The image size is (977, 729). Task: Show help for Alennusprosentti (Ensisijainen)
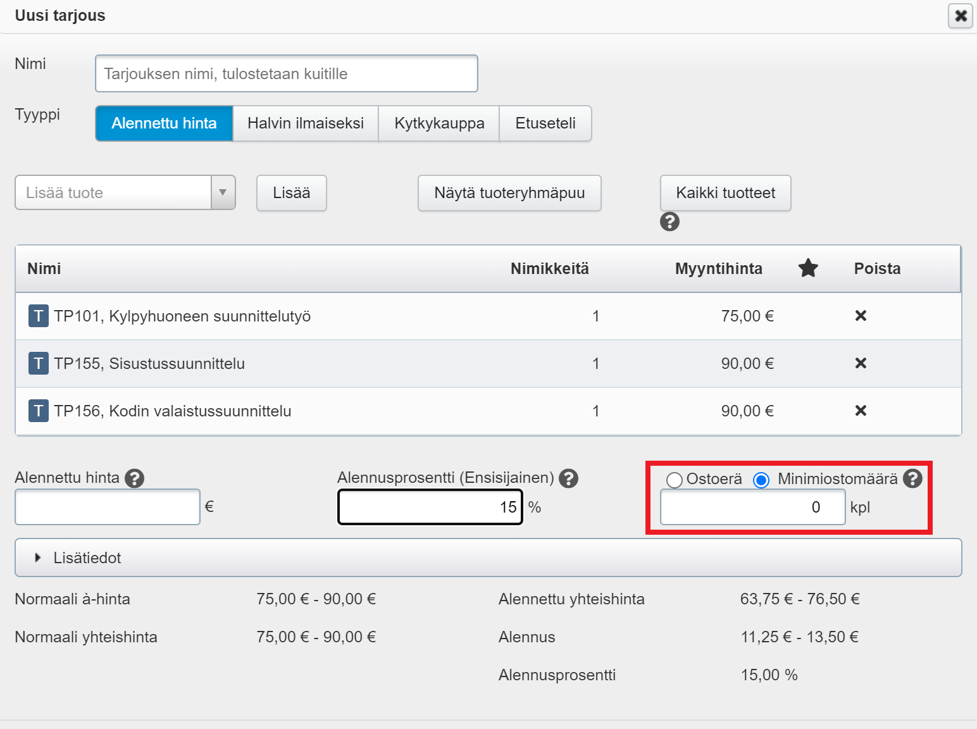coord(569,478)
